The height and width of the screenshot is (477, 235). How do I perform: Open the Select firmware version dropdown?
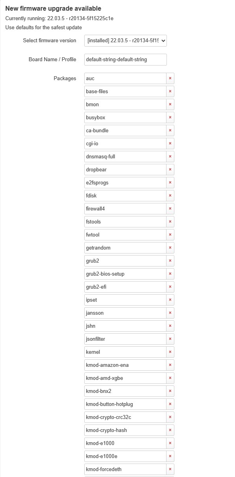[126, 41]
